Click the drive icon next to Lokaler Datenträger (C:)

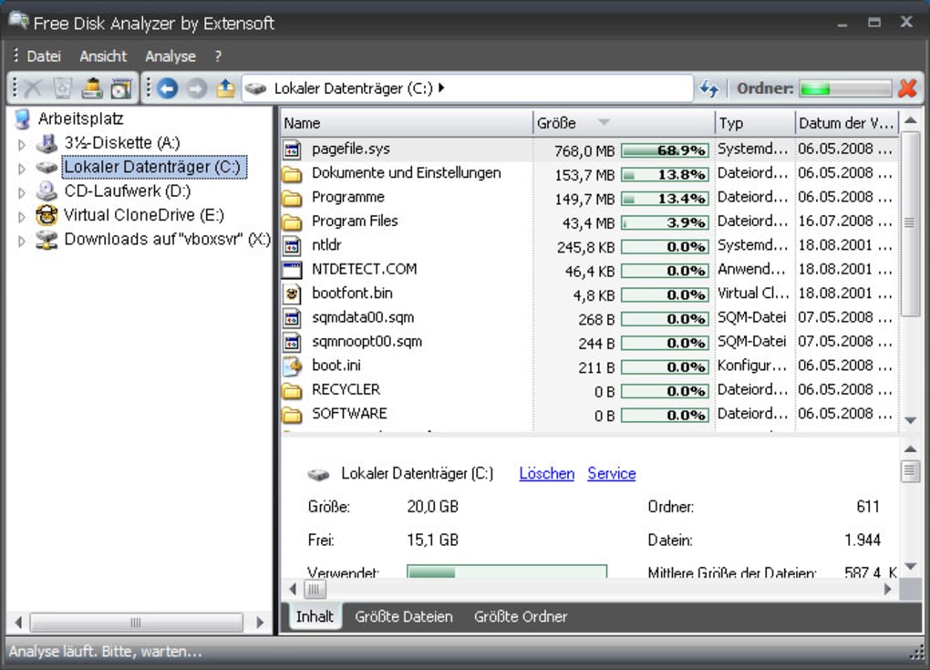(47, 167)
